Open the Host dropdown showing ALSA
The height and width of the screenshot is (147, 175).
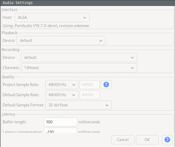point(52,17)
